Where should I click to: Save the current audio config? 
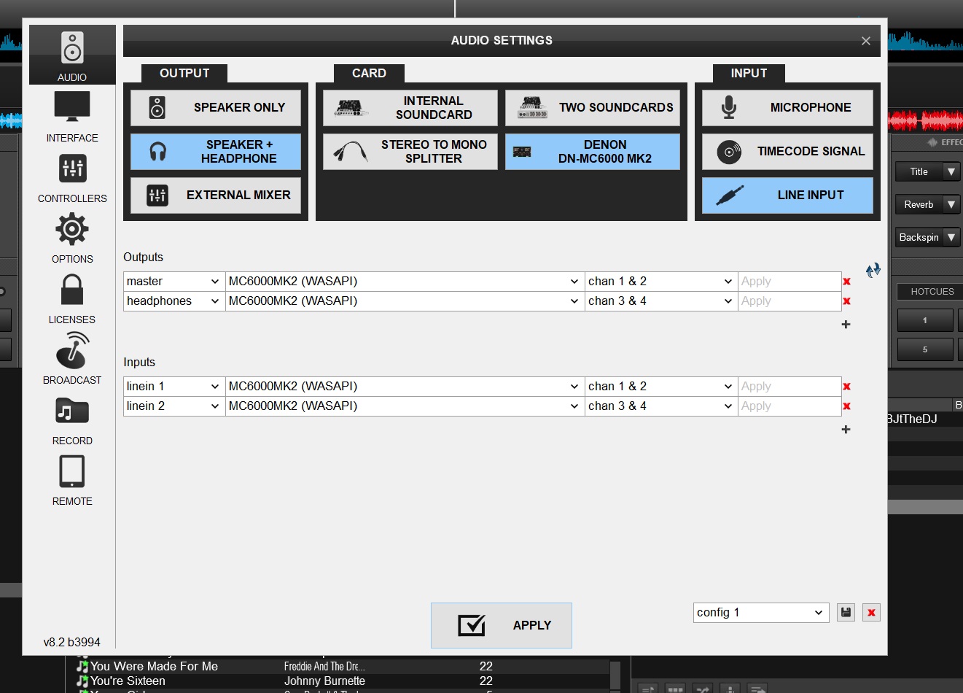(846, 613)
